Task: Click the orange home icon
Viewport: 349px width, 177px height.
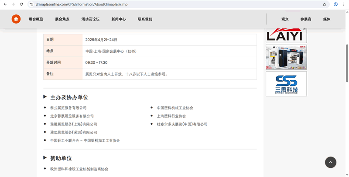Action: pos(16,19)
